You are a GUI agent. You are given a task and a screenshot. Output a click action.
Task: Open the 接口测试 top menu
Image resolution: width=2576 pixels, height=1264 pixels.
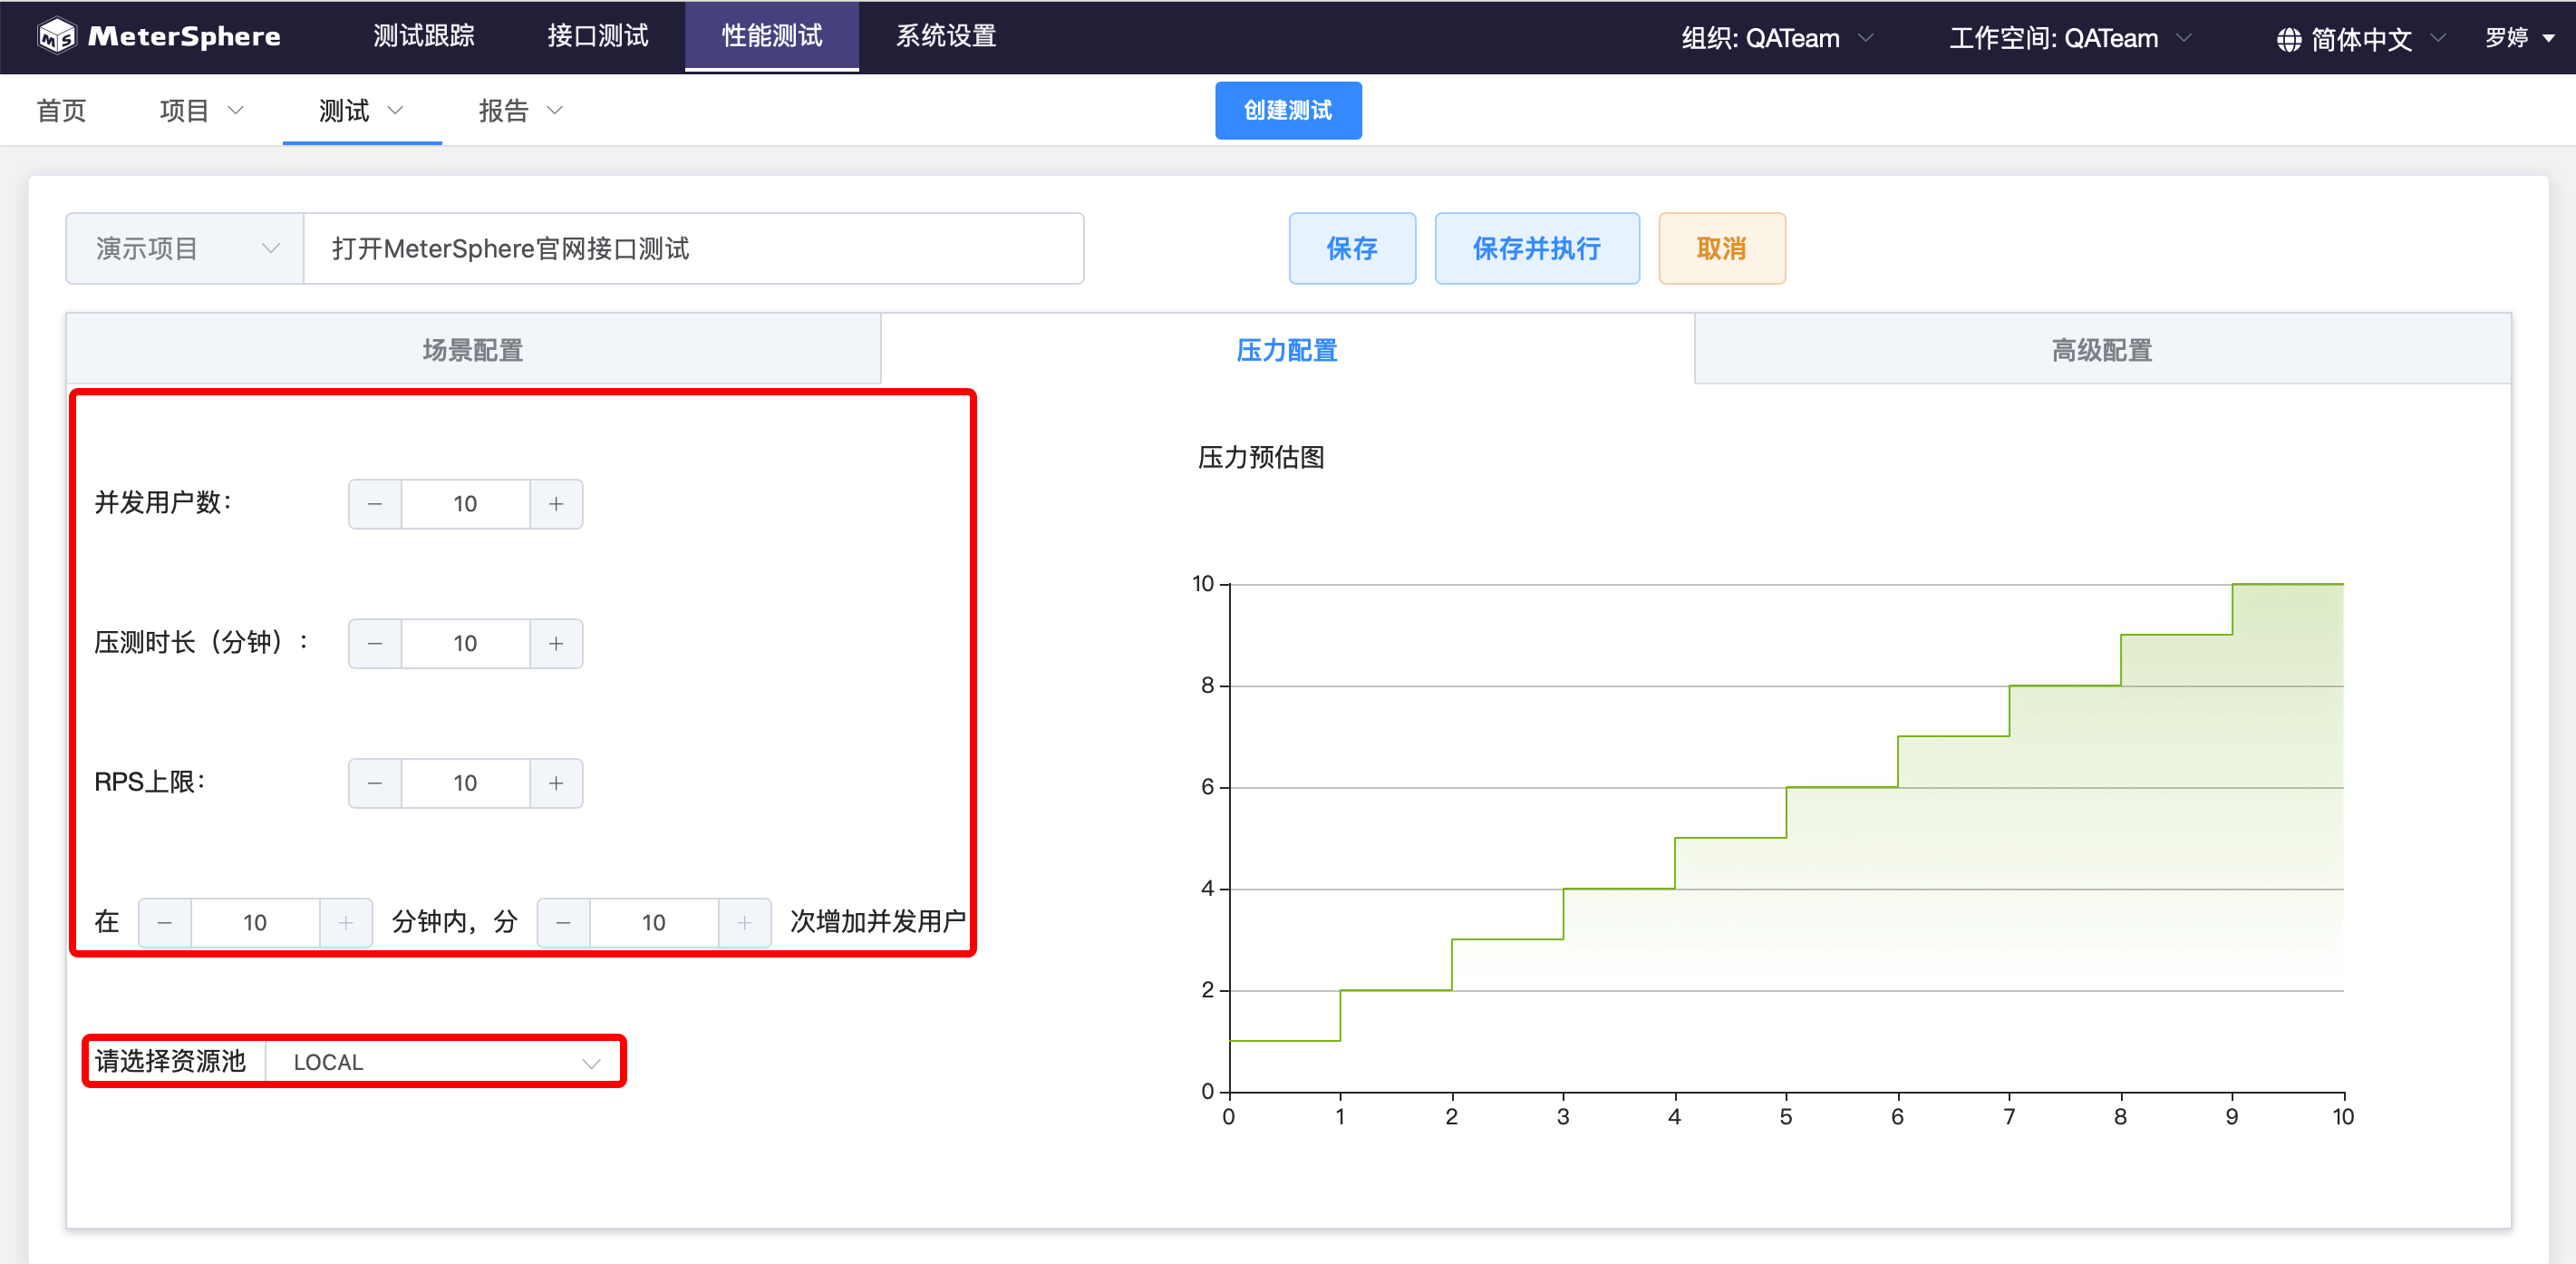(x=597, y=36)
